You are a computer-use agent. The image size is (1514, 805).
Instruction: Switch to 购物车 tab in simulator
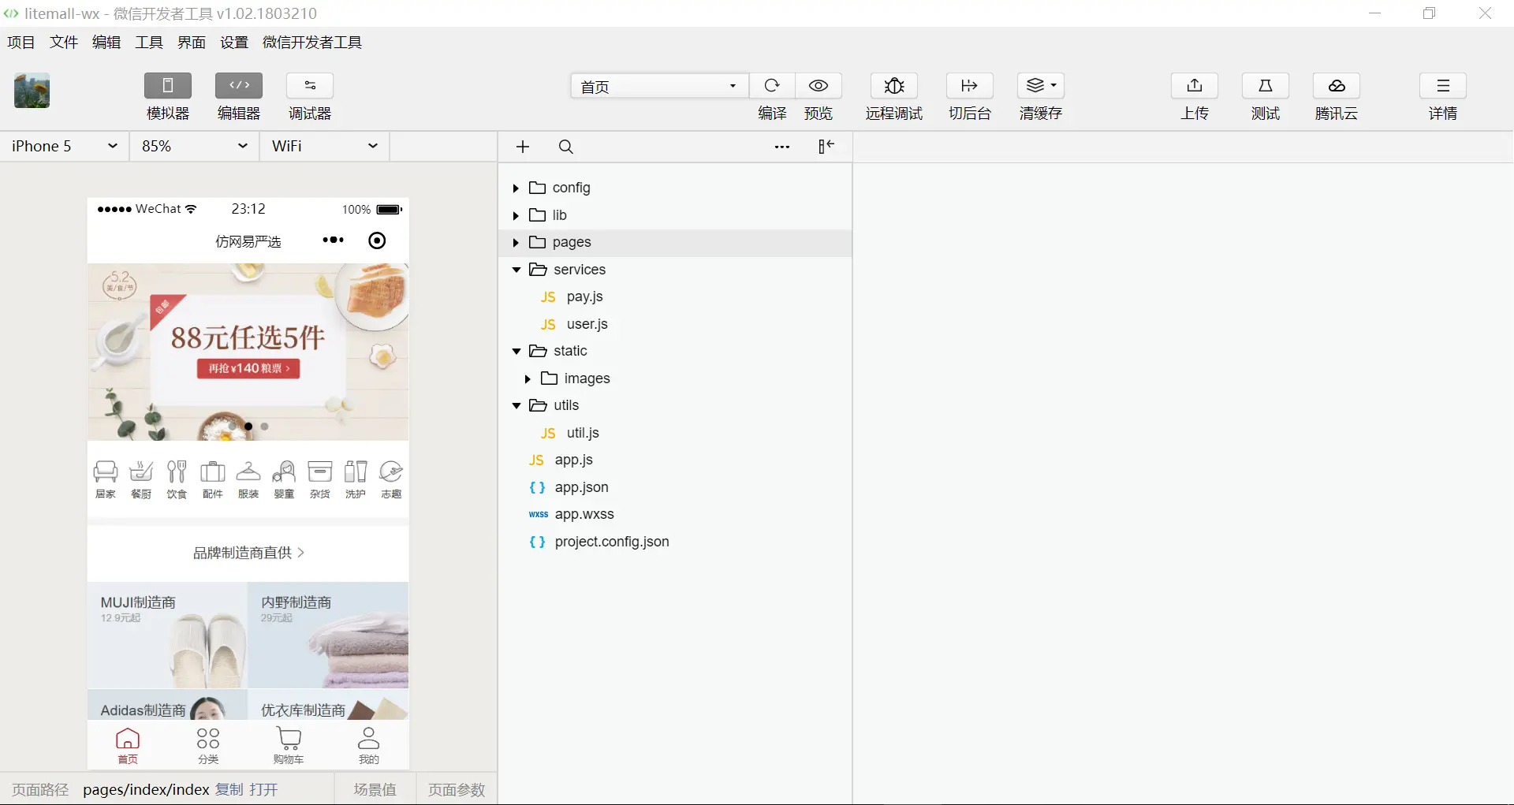click(x=289, y=746)
